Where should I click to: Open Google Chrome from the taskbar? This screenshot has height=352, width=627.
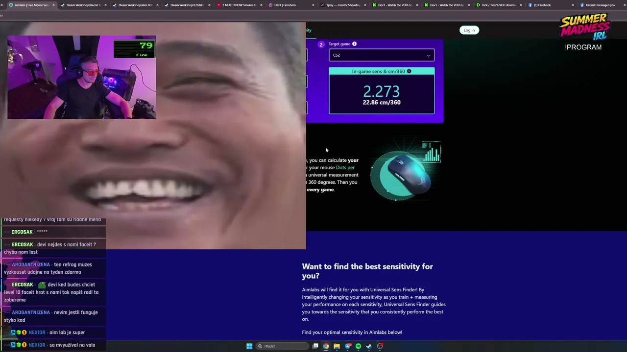click(x=326, y=346)
